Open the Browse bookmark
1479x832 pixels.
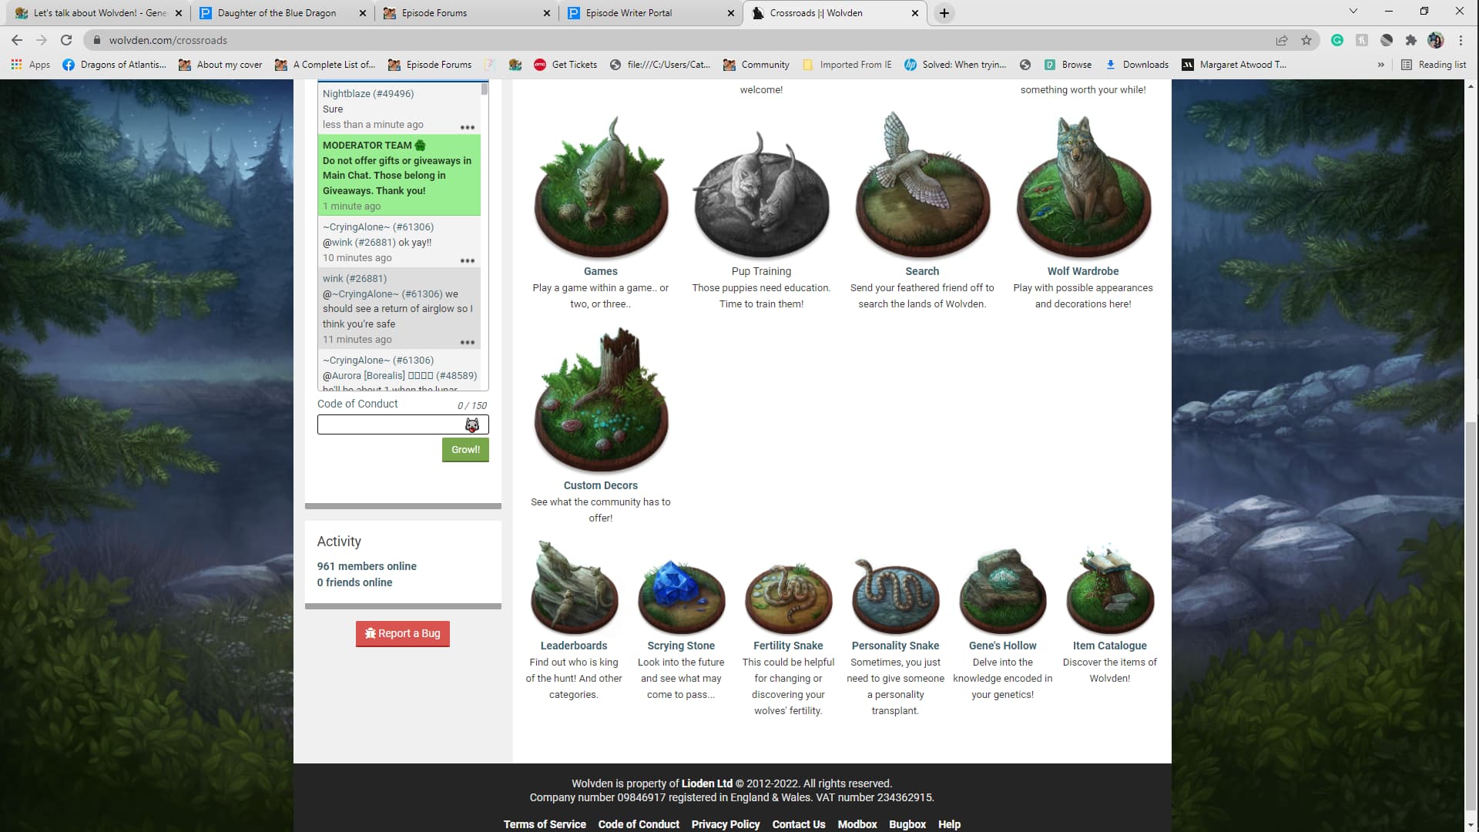[x=1068, y=65]
